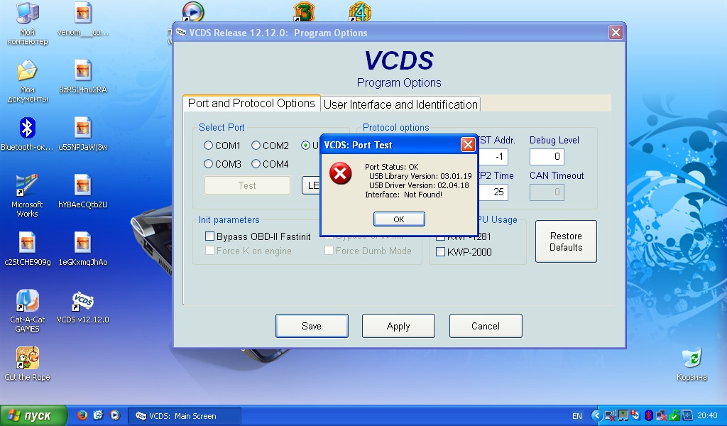The height and width of the screenshot is (426, 727).
Task: Enable Bypass OBD-II Fastinit checkbox
Action: pyautogui.click(x=209, y=236)
